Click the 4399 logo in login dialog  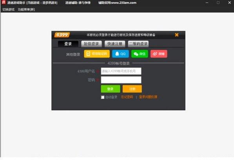click(62, 35)
